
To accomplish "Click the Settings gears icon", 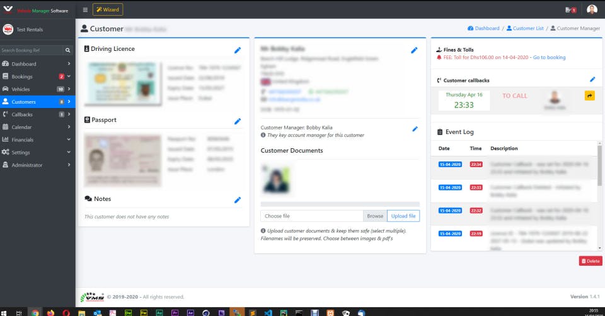I will [6, 152].
